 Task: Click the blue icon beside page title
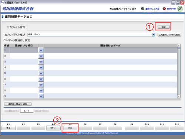pyautogui.click(x=3, y=17)
